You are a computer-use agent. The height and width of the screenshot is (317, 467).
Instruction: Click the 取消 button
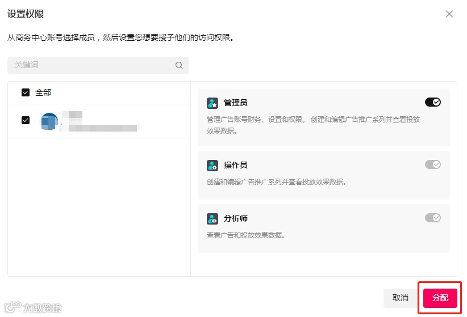tap(400, 298)
